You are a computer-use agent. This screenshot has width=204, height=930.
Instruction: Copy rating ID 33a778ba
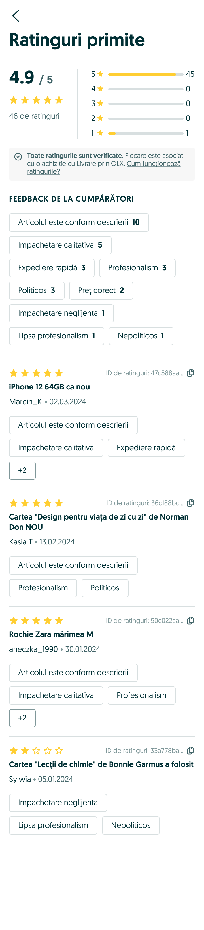(191, 751)
